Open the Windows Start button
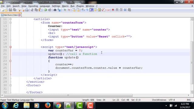Viewport: 194px width, 109px height. point(5,105)
